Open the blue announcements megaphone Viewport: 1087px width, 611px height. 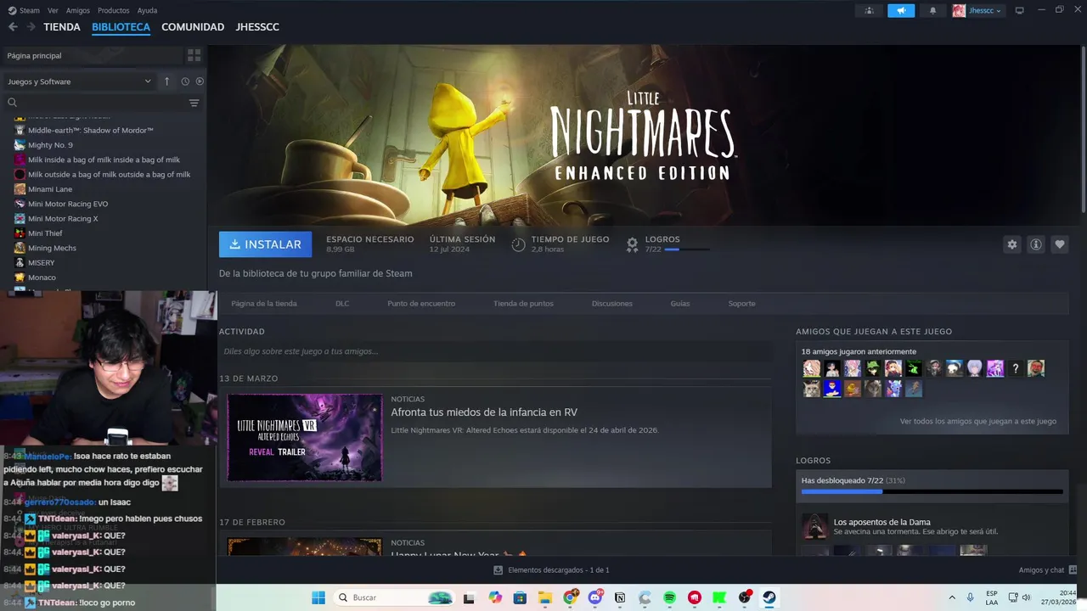tap(901, 10)
